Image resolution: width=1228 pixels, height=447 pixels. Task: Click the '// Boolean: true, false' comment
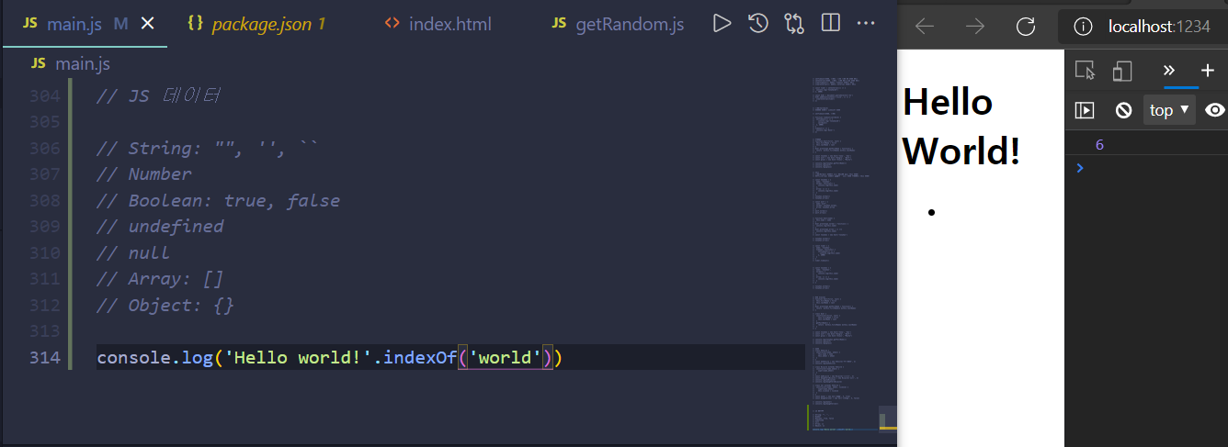(x=218, y=200)
